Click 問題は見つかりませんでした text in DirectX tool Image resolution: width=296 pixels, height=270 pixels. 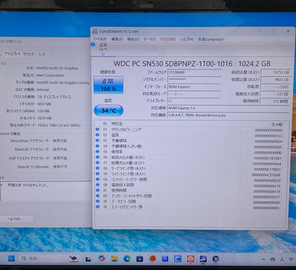coord(28,185)
